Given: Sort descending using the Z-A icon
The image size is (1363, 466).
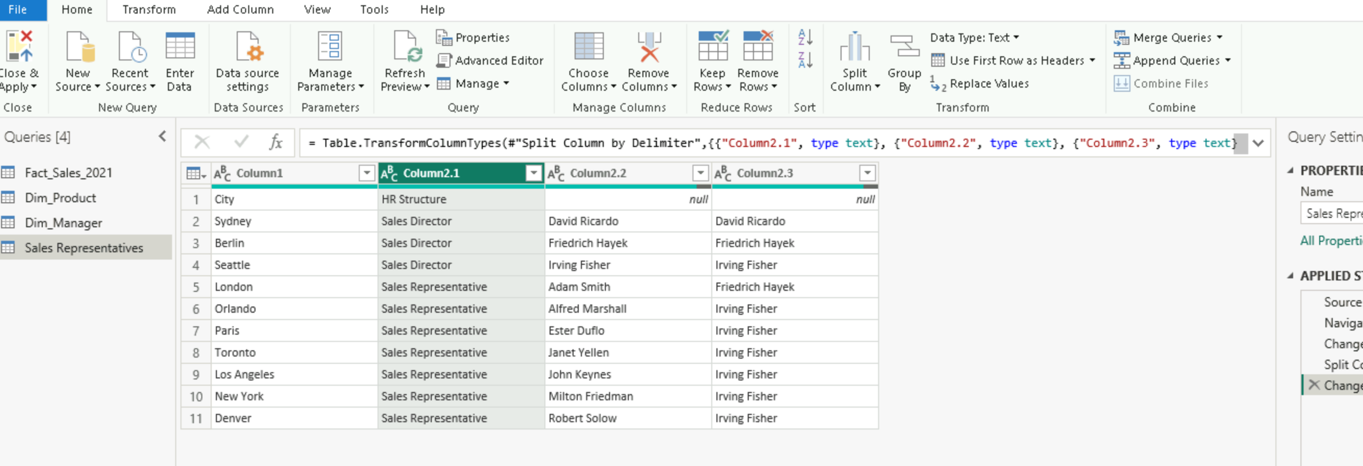Looking at the screenshot, I should pos(805,60).
